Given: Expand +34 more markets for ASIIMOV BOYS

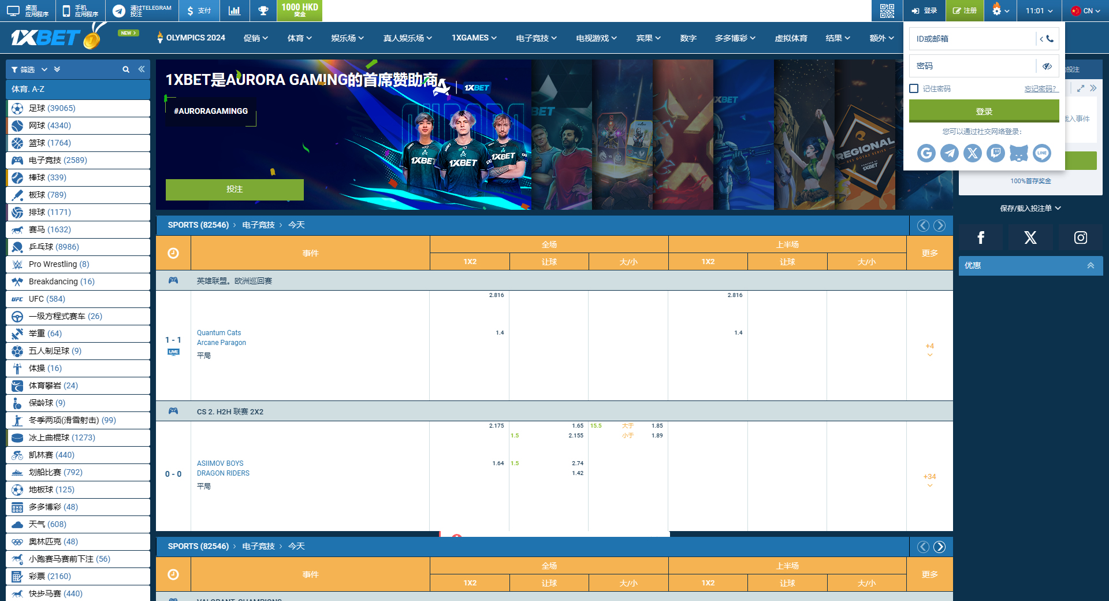Looking at the screenshot, I should pos(930,480).
